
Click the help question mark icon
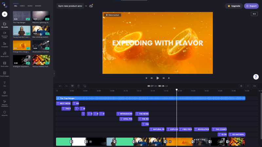coord(256,77)
